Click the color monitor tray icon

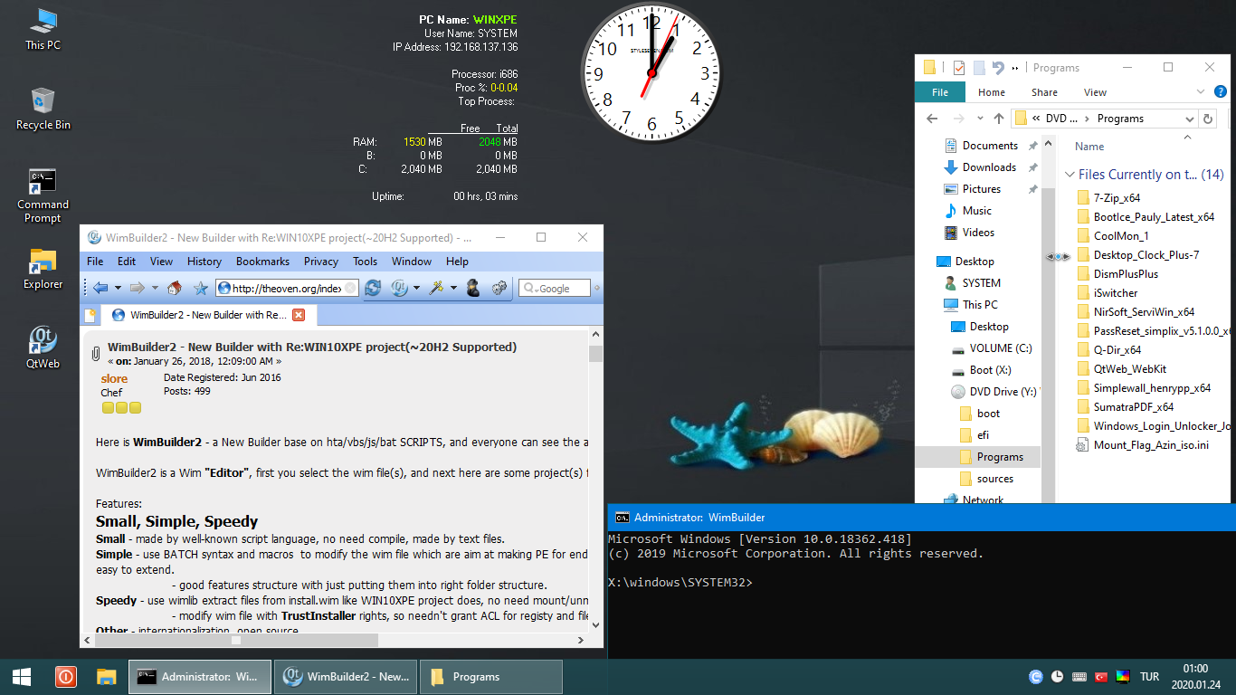pyautogui.click(x=1123, y=677)
